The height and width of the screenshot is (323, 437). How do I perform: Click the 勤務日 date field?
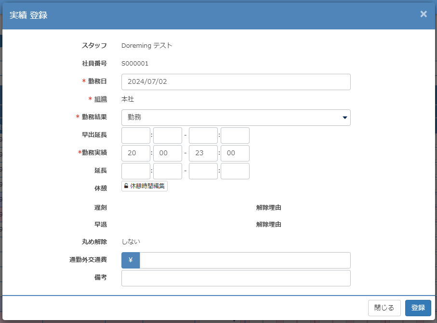coord(236,82)
